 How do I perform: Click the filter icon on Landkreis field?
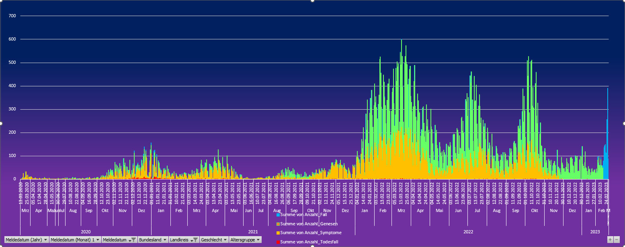(195, 240)
